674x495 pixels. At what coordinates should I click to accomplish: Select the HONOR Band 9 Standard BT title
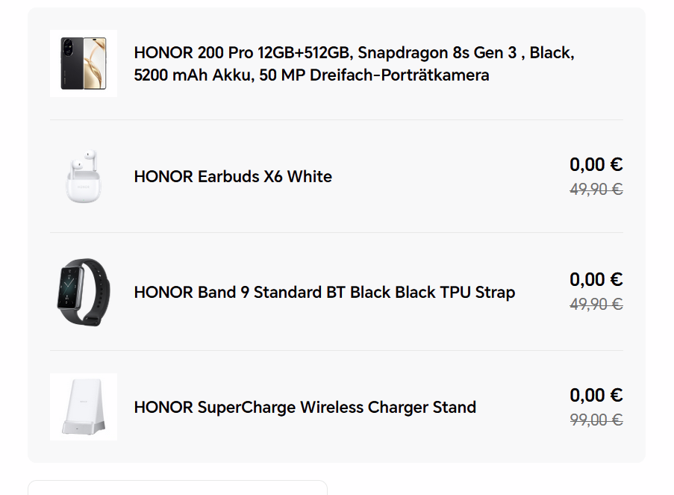click(x=324, y=292)
